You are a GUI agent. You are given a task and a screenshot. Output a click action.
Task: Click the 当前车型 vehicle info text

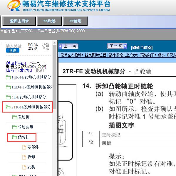pyautogui.click(x=42, y=31)
